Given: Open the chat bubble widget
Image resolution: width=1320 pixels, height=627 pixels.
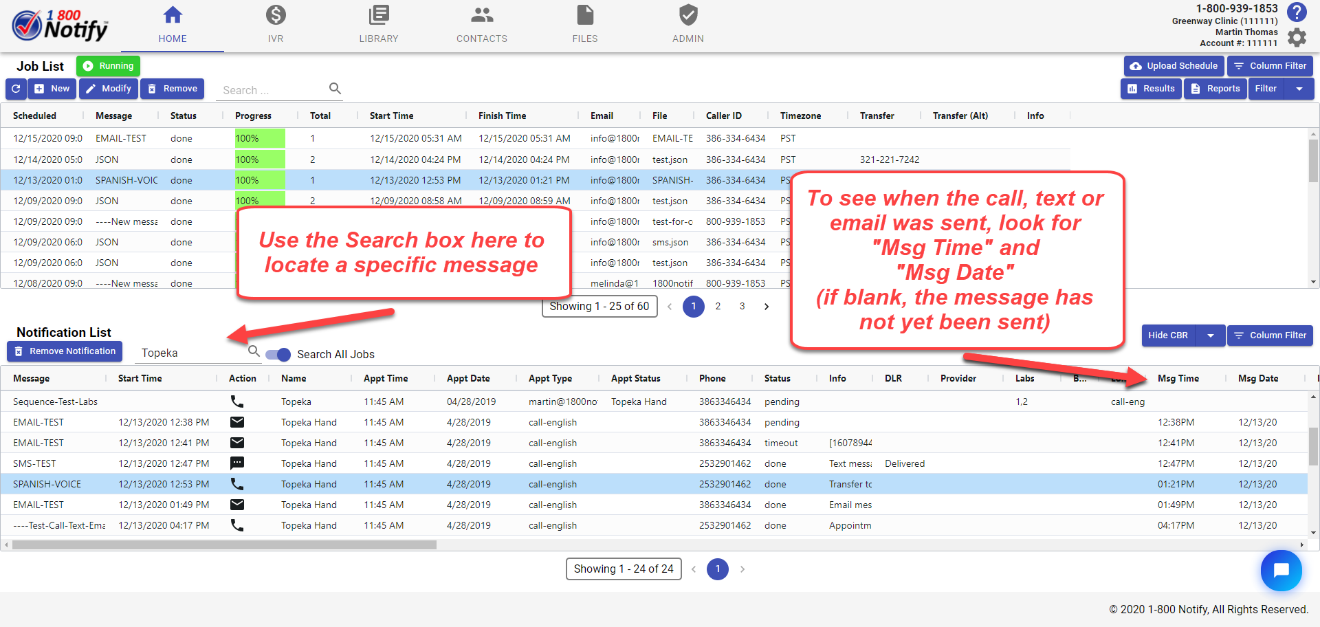Looking at the screenshot, I should (1281, 570).
